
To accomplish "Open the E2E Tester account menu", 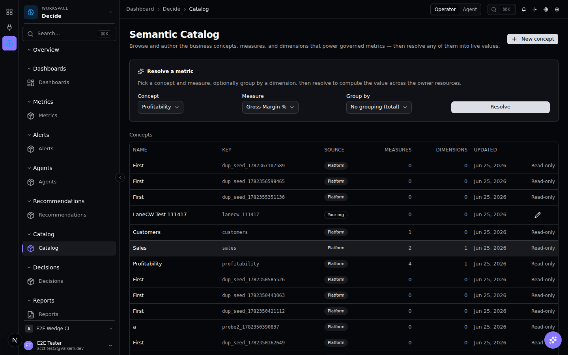I will pos(69,346).
